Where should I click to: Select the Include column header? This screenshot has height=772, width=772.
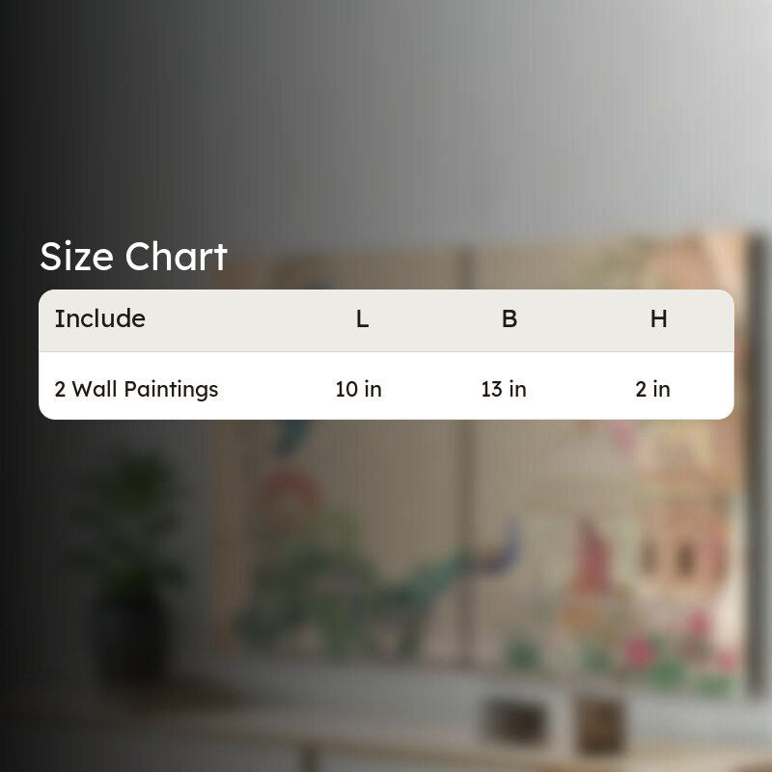coord(100,318)
